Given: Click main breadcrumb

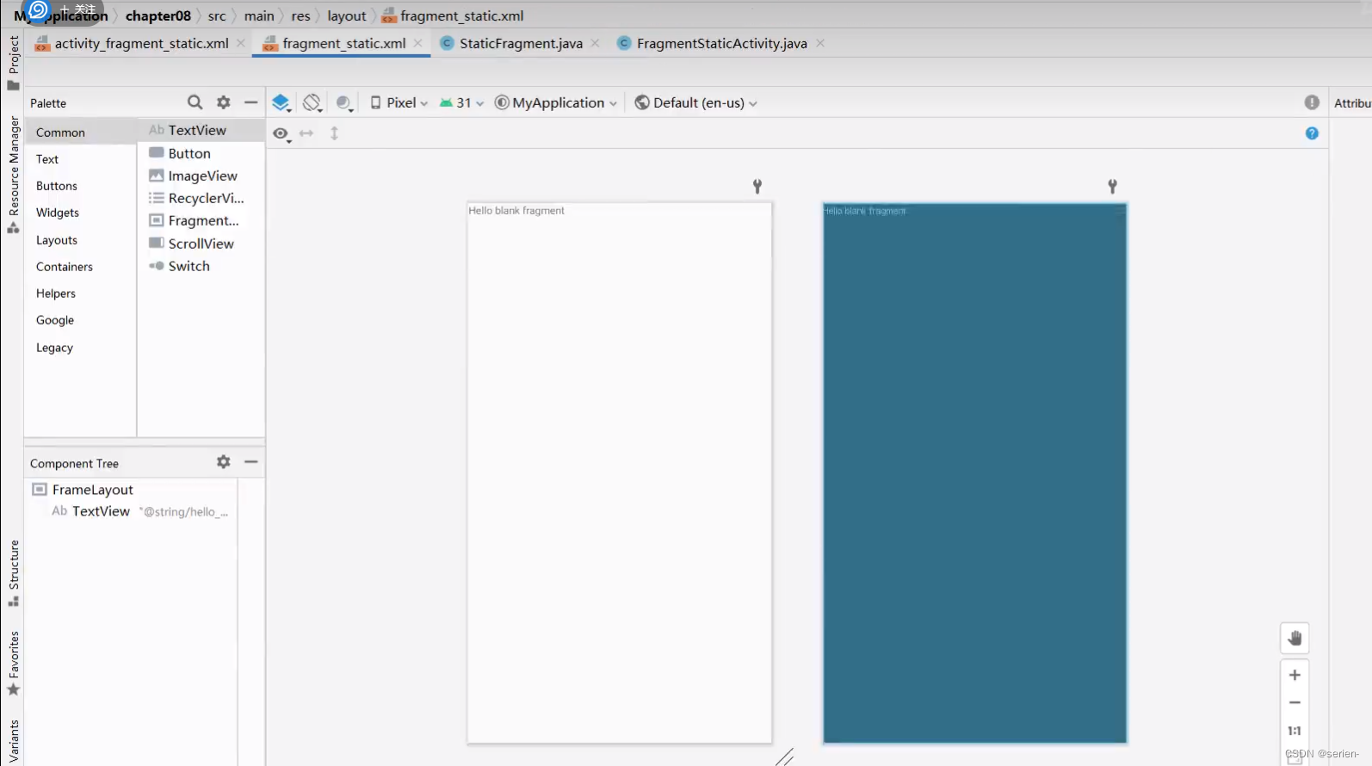Looking at the screenshot, I should pos(259,15).
